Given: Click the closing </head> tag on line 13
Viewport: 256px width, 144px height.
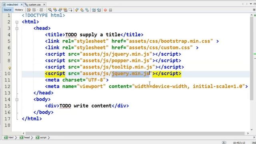Looking at the screenshot, I should tap(44, 93).
